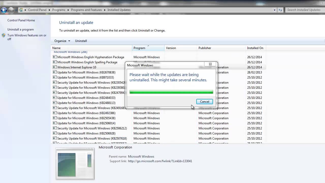
Task: Click icon of Update KB2484033 row
Action: pos(55,98)
